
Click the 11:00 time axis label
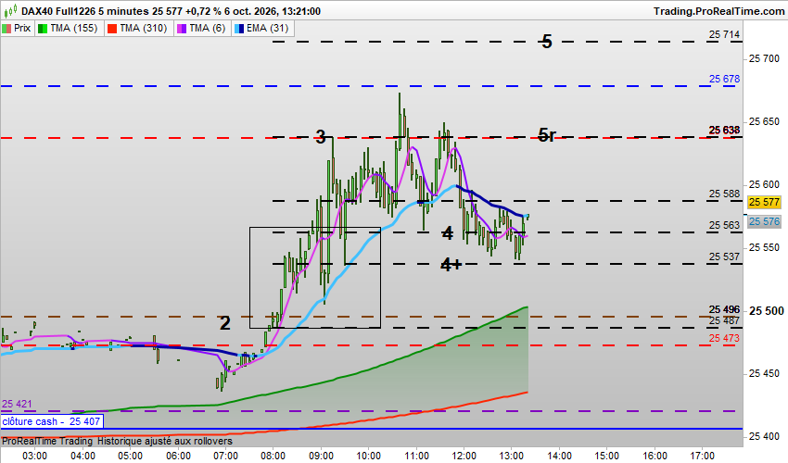tap(416, 456)
